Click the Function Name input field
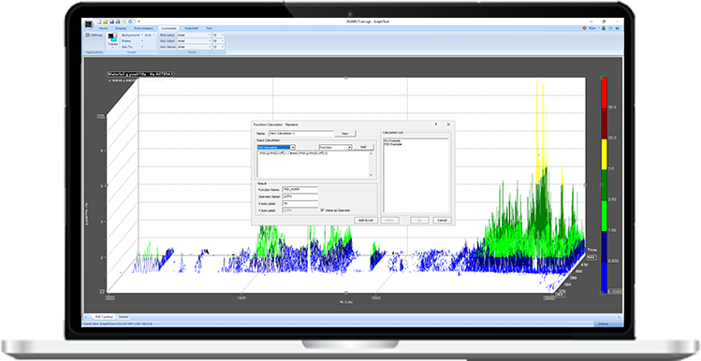 pyautogui.click(x=300, y=190)
